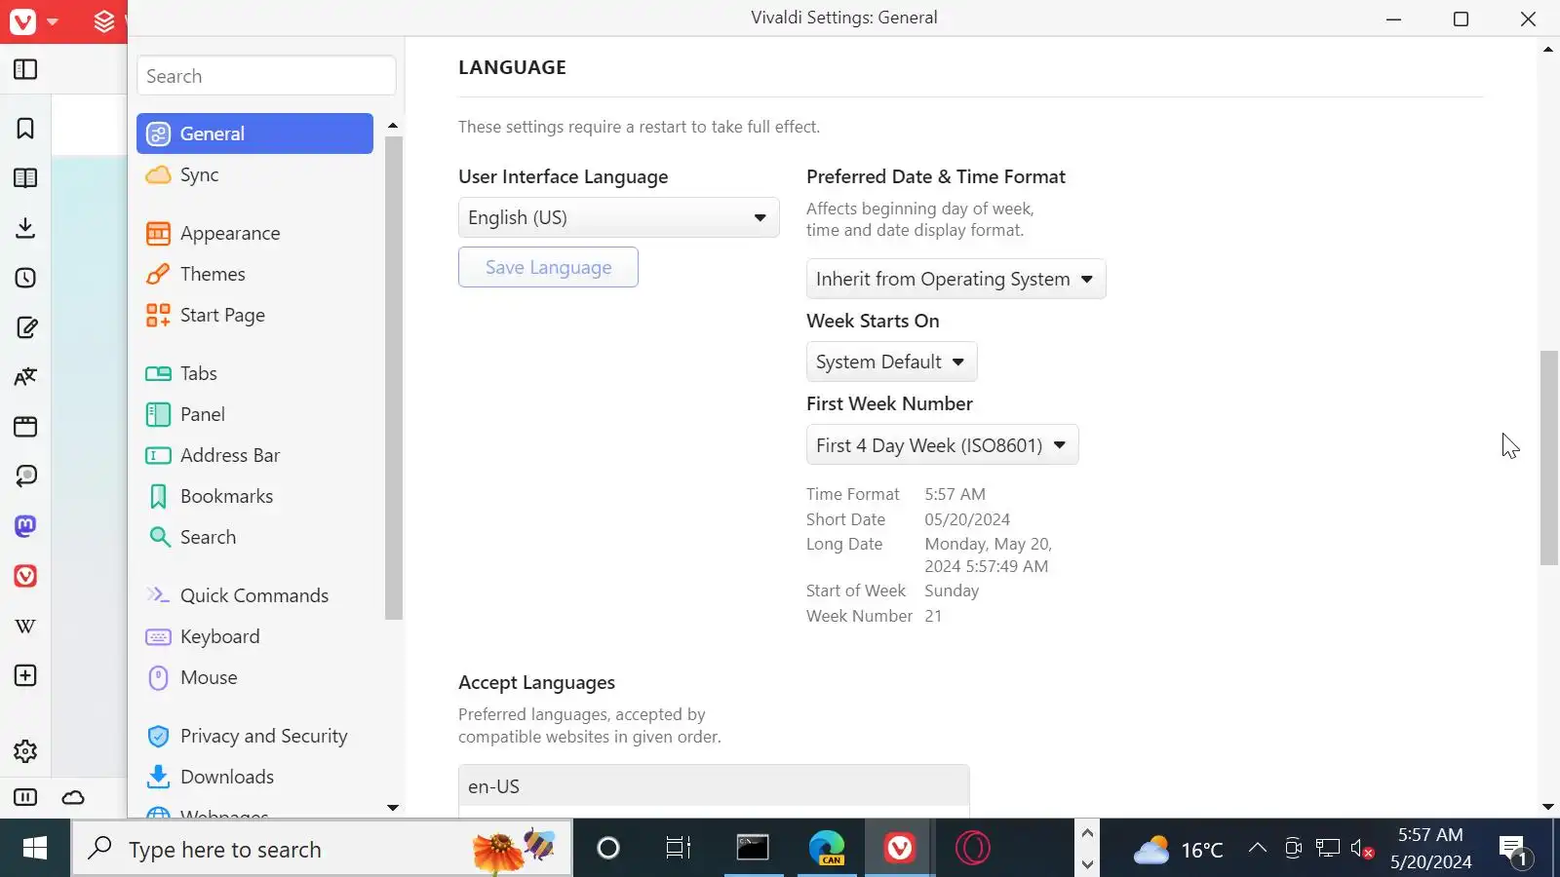Click the sidebar scroll up arrow
This screenshot has height=877, width=1560.
393,125
